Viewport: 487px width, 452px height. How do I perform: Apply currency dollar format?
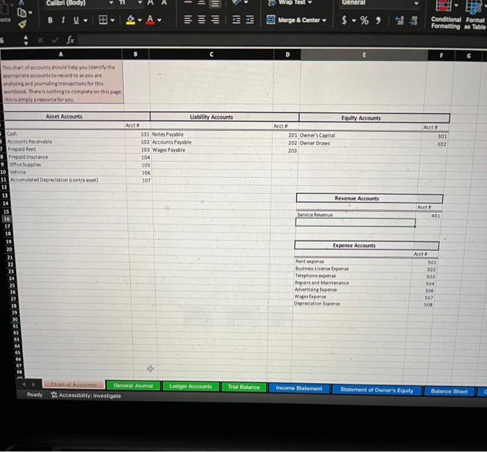point(344,20)
